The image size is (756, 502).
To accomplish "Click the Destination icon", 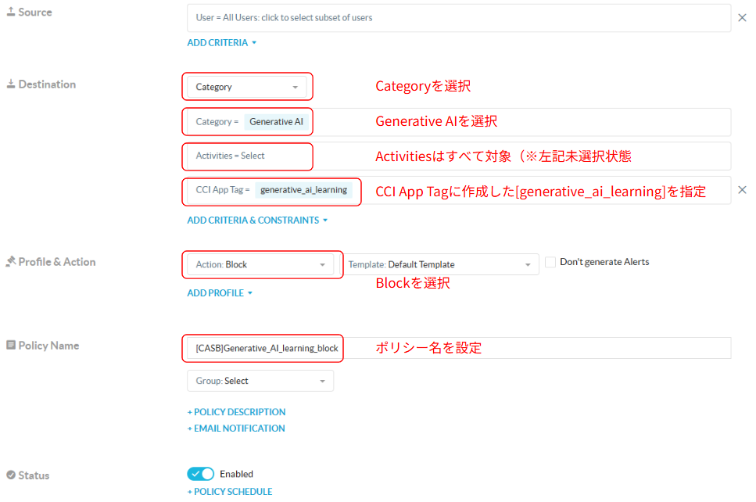I will point(11,84).
